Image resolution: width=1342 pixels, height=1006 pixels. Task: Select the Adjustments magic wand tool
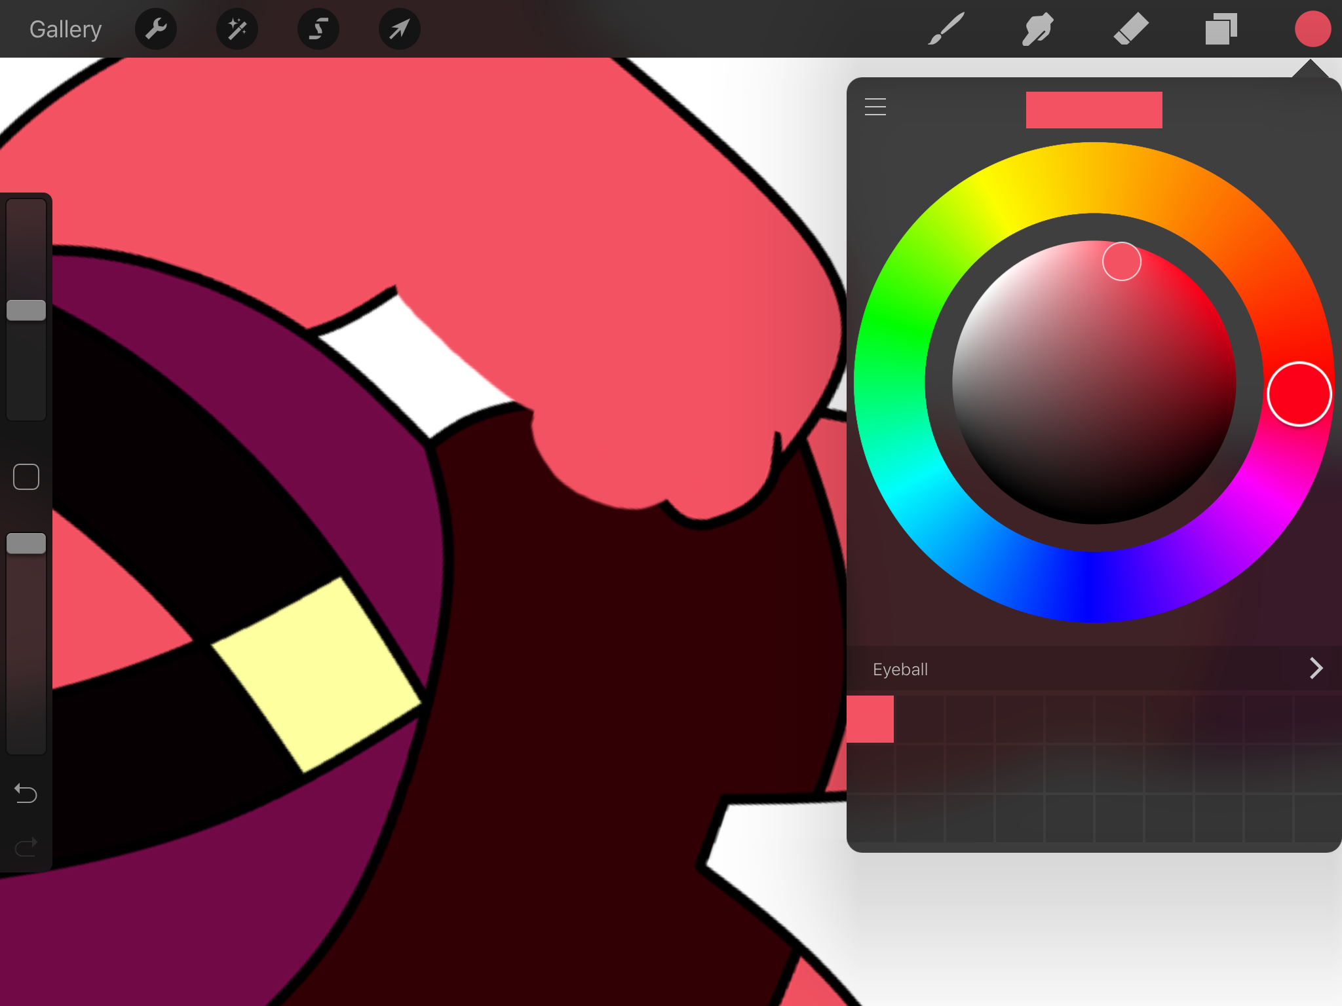pyautogui.click(x=237, y=29)
